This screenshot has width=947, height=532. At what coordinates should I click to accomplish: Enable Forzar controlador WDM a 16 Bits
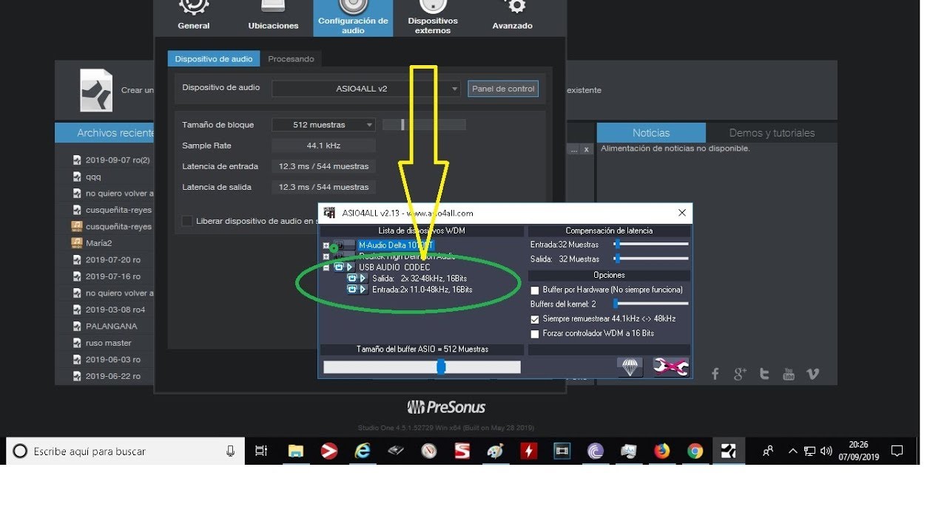click(x=535, y=334)
